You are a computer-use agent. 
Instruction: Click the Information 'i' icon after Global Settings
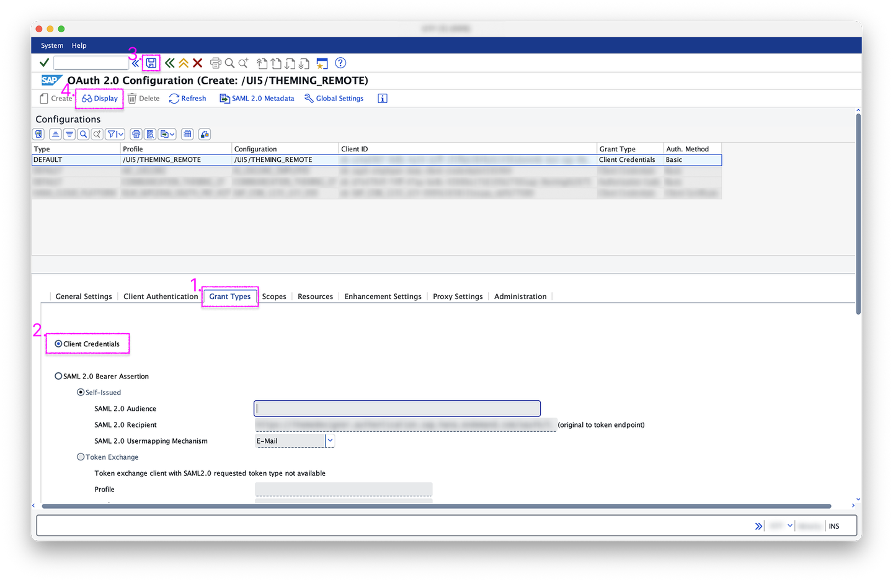point(383,99)
